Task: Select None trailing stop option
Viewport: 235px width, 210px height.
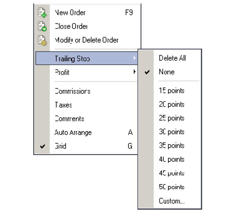Action: click(x=166, y=72)
